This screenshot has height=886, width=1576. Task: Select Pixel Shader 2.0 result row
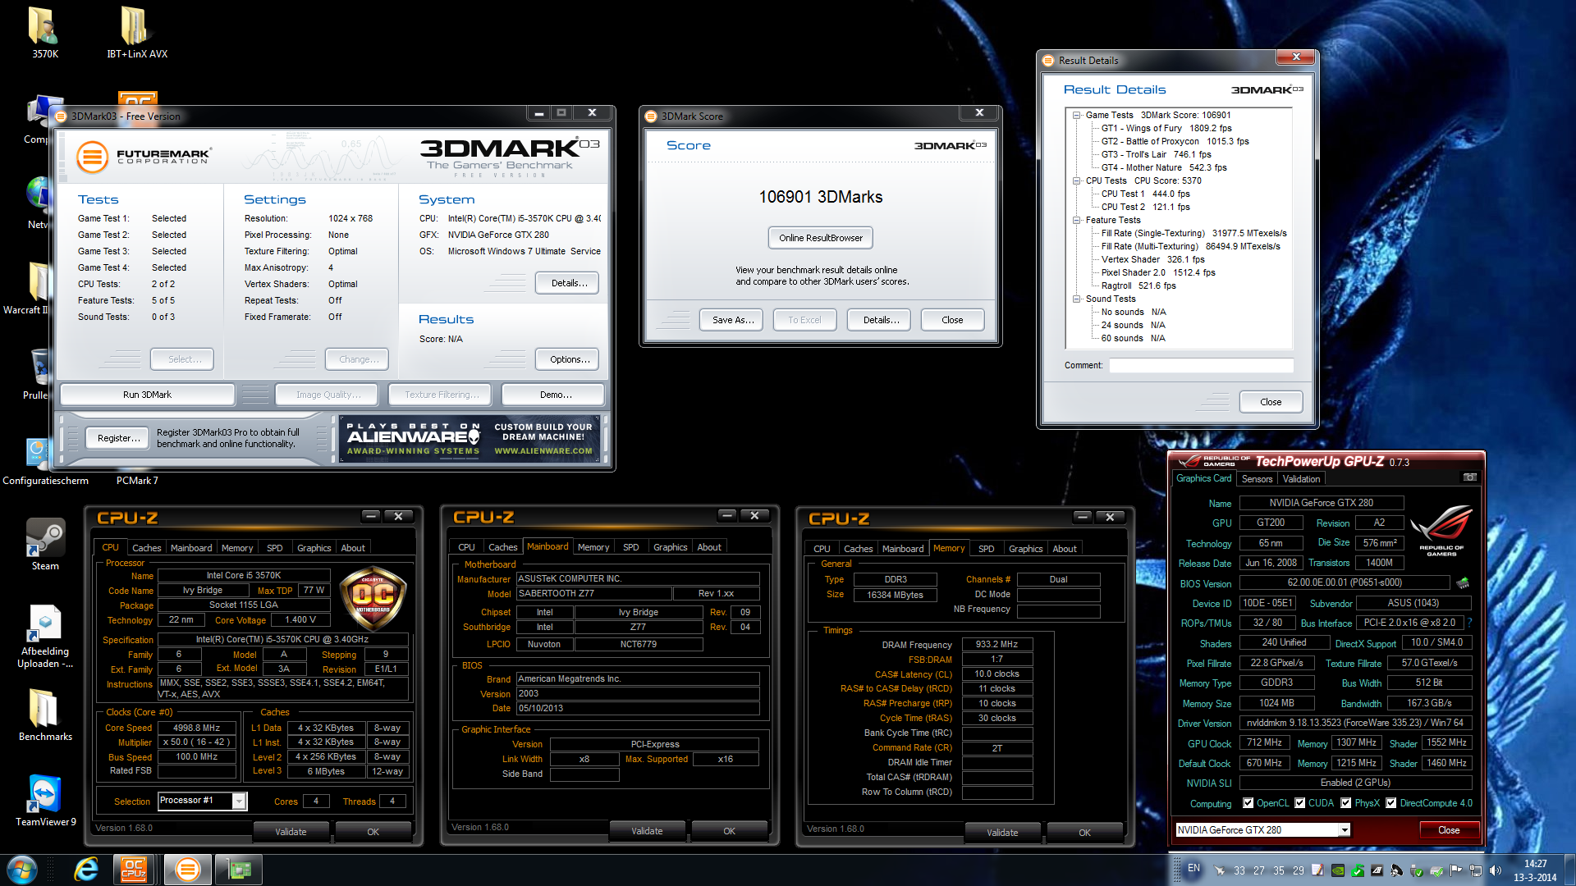point(1158,272)
